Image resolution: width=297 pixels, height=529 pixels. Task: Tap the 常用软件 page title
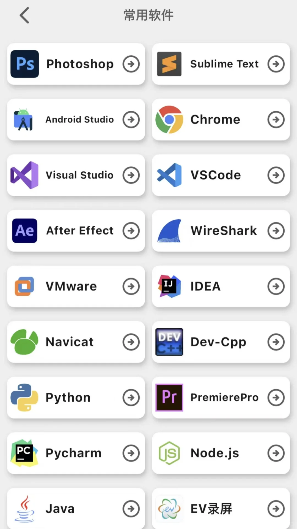coord(148,15)
